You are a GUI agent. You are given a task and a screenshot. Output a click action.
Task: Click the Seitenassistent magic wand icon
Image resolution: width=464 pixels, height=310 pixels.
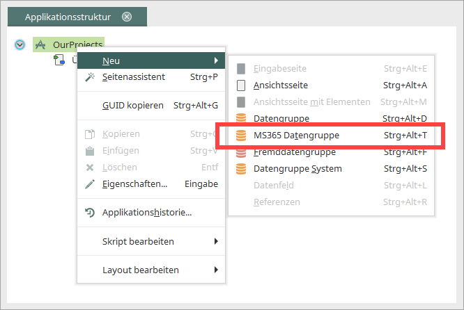tap(90, 76)
